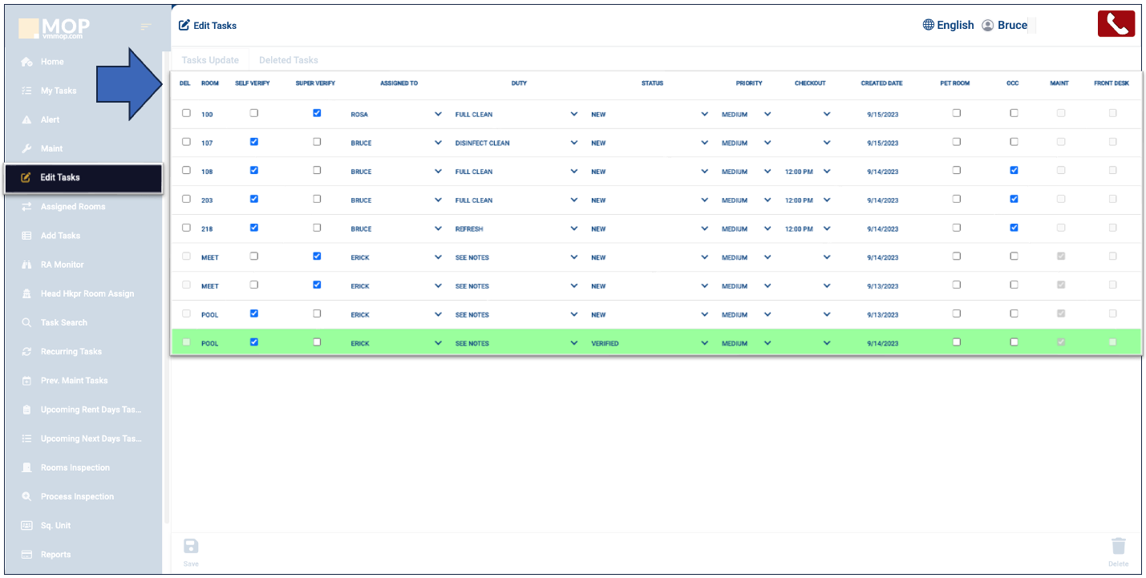This screenshot has width=1146, height=578.
Task: Select the Tasks Update tab
Action: point(210,60)
